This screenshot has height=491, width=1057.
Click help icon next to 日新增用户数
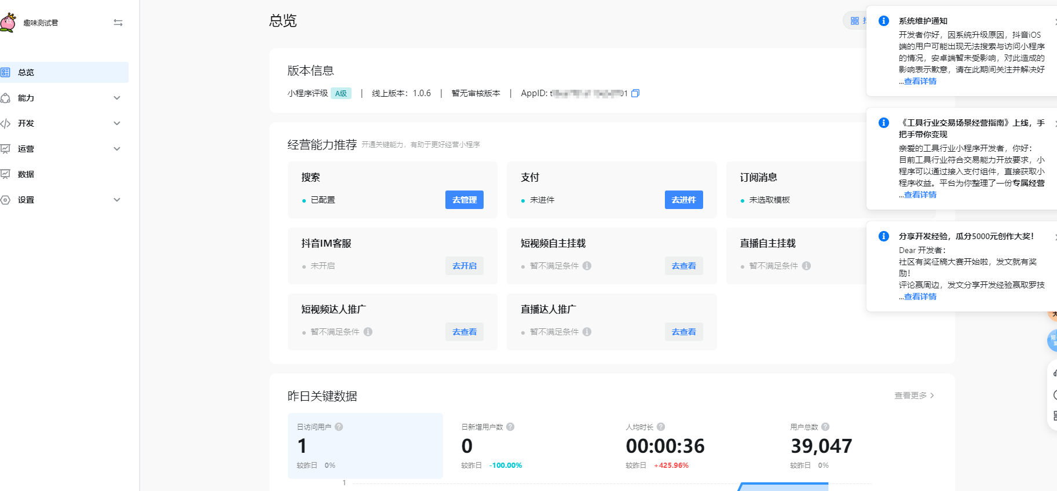coord(510,427)
